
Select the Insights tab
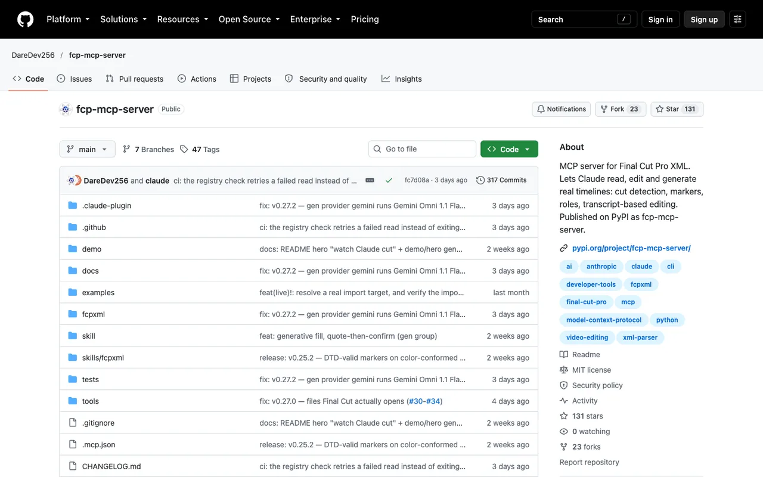click(x=402, y=79)
